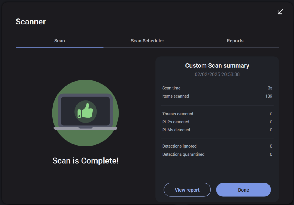Click the PUPs detected label
The height and width of the screenshot is (205, 294).
(175, 122)
